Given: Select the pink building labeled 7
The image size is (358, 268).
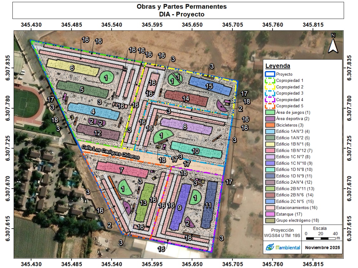Looking at the screenshot, I should pyautogui.click(x=122, y=170).
